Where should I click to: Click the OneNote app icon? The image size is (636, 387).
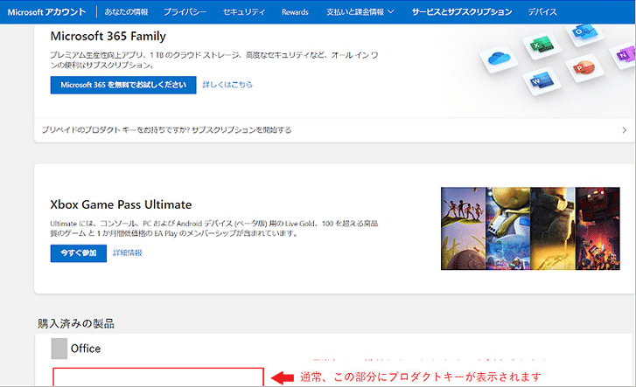pyautogui.click(x=625, y=55)
